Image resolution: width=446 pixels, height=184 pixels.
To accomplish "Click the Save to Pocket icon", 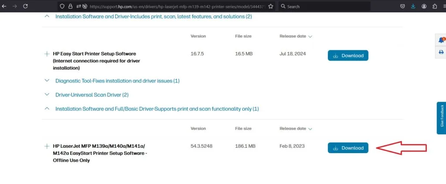I will 402,7.
